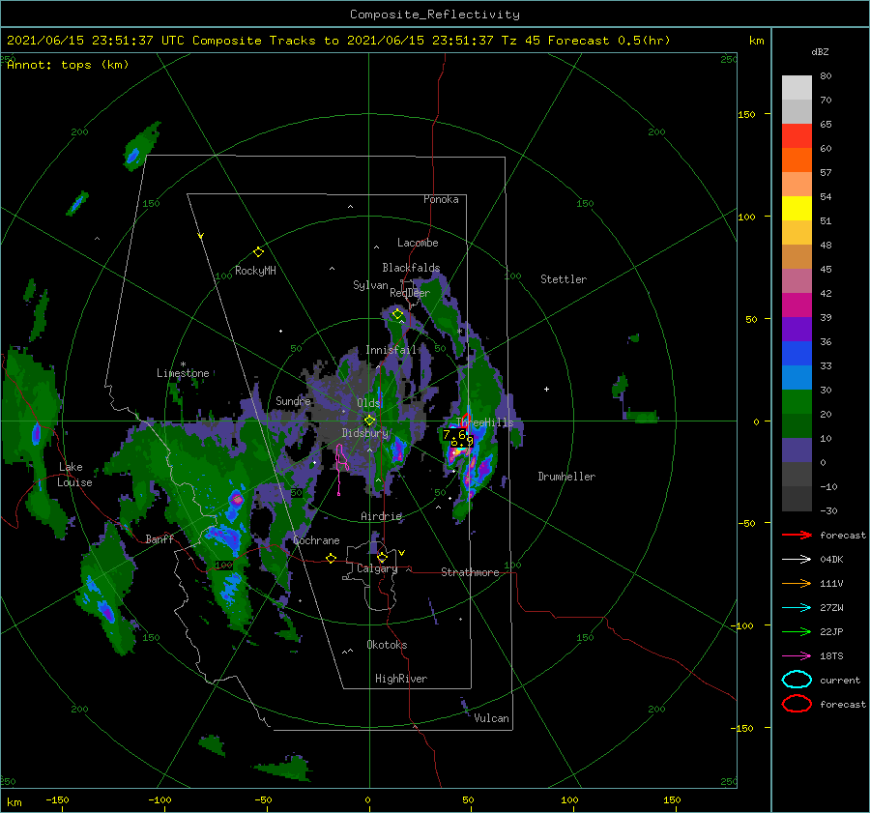Click the red 65 dBZ legend swatch
Viewport: 870px width, 813px height.
coord(797,136)
